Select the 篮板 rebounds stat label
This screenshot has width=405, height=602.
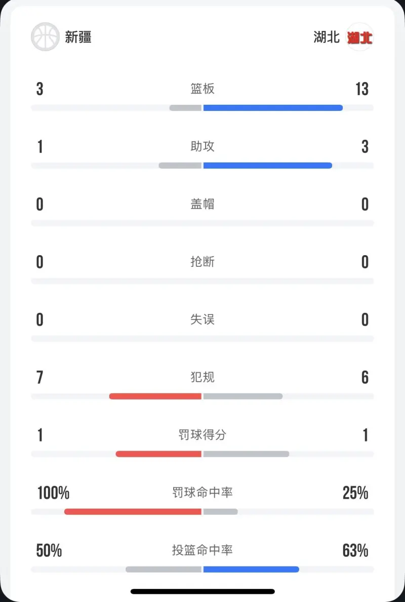click(x=202, y=89)
